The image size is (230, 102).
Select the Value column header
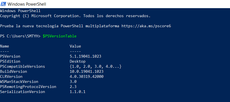tap(75, 46)
